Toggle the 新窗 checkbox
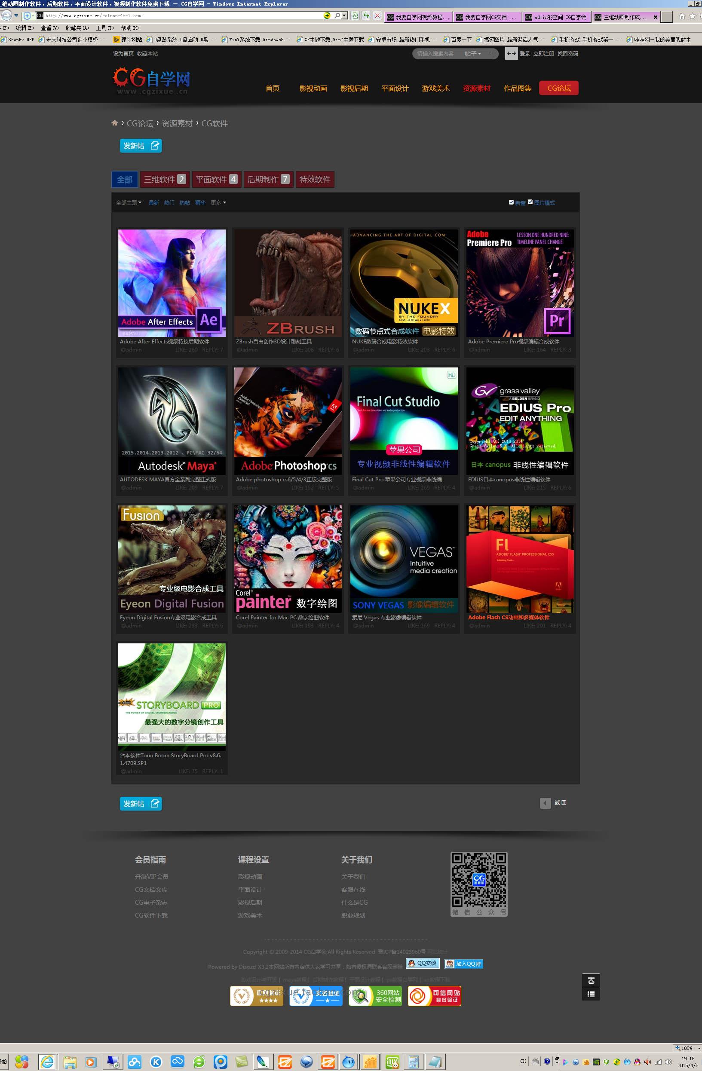This screenshot has width=702, height=1071. point(511,202)
